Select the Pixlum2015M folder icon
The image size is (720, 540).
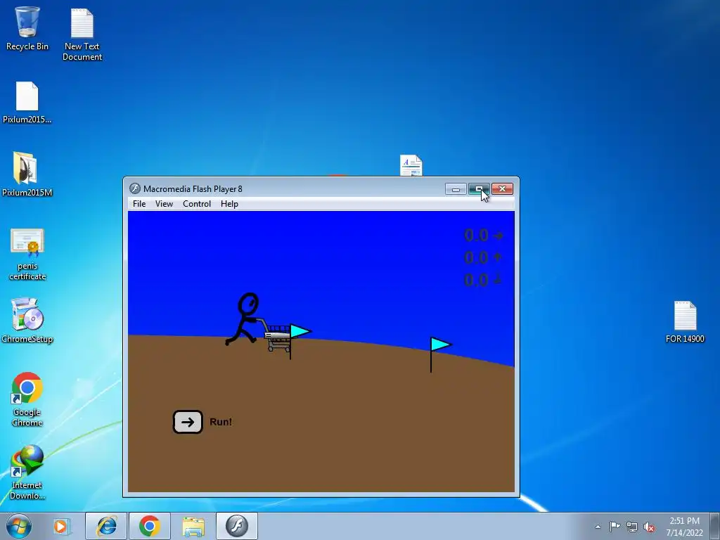[27, 174]
